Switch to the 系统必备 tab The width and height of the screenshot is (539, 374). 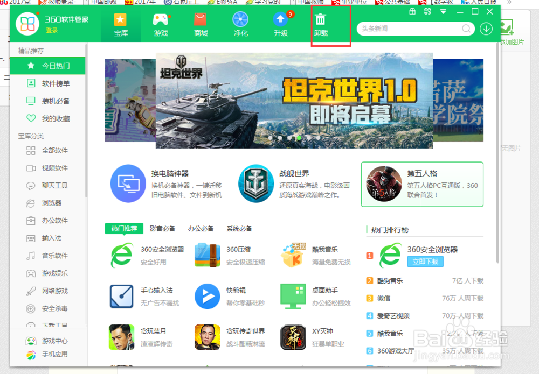point(239,228)
